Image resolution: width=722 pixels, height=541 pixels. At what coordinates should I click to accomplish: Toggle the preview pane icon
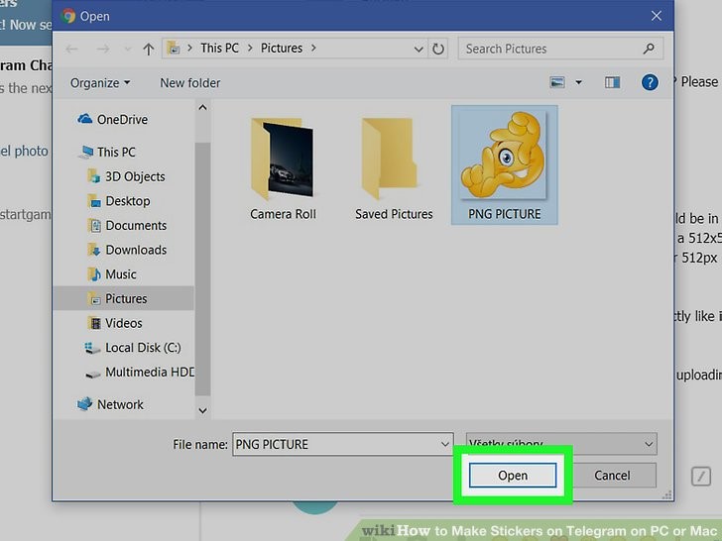tap(612, 83)
